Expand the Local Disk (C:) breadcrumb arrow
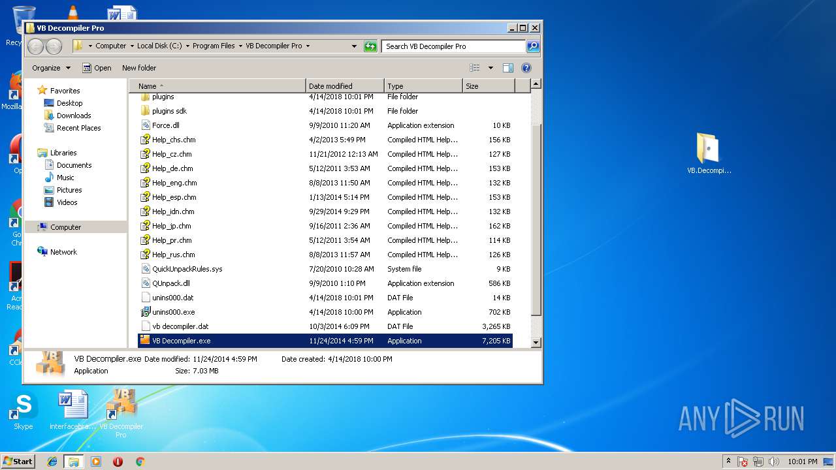This screenshot has width=836, height=470. 187,46
